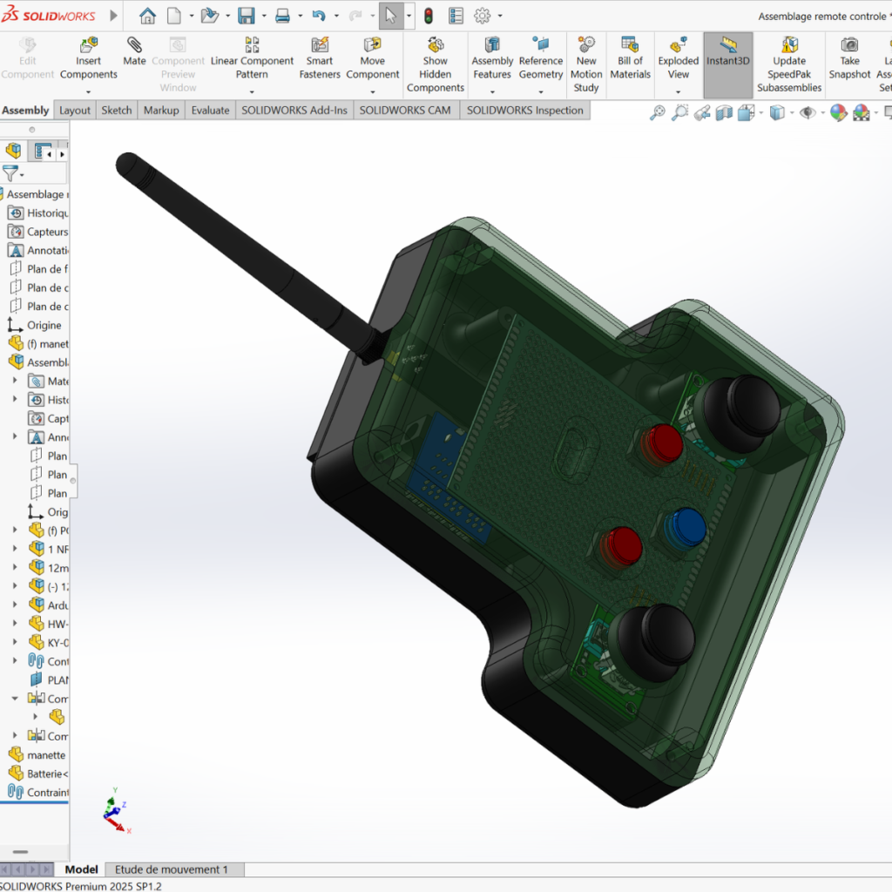Open File Properties list icon
This screenshot has width=892, height=892.
[x=456, y=16]
